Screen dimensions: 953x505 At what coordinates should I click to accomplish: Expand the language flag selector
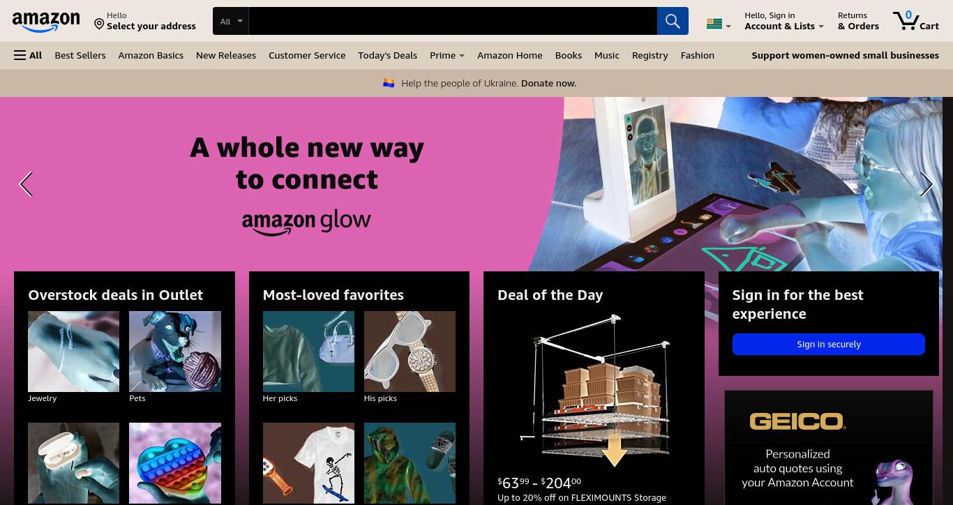[x=718, y=24]
